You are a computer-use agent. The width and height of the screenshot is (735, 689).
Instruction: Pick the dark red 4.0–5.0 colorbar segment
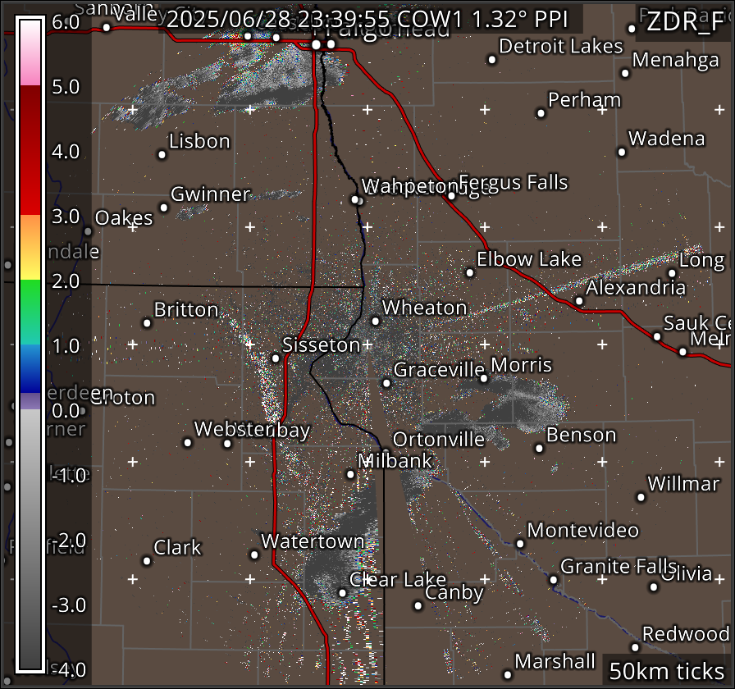(x=30, y=118)
